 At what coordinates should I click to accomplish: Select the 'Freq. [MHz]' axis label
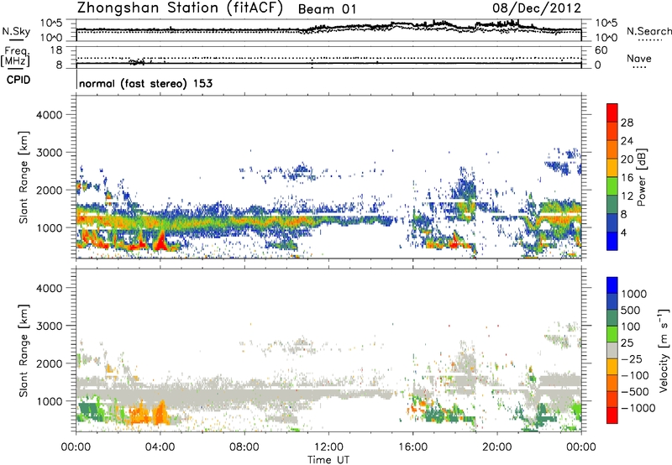[x=15, y=57]
